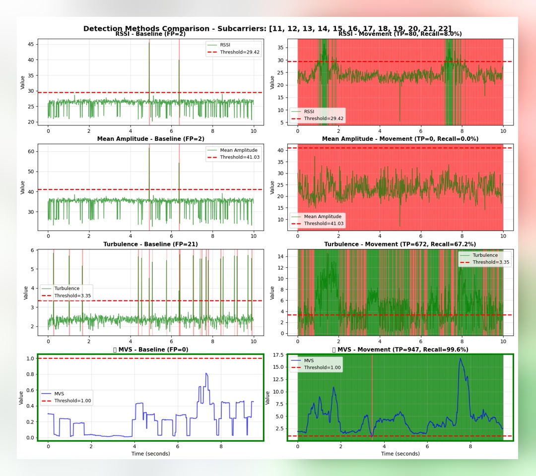Image resolution: width=536 pixels, height=476 pixels.
Task: Select the "Turbulence - Baseline (FP=21)" title
Action: (150, 244)
